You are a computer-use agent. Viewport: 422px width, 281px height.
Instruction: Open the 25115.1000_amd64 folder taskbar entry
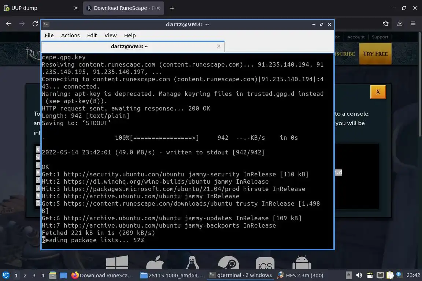coord(171,276)
